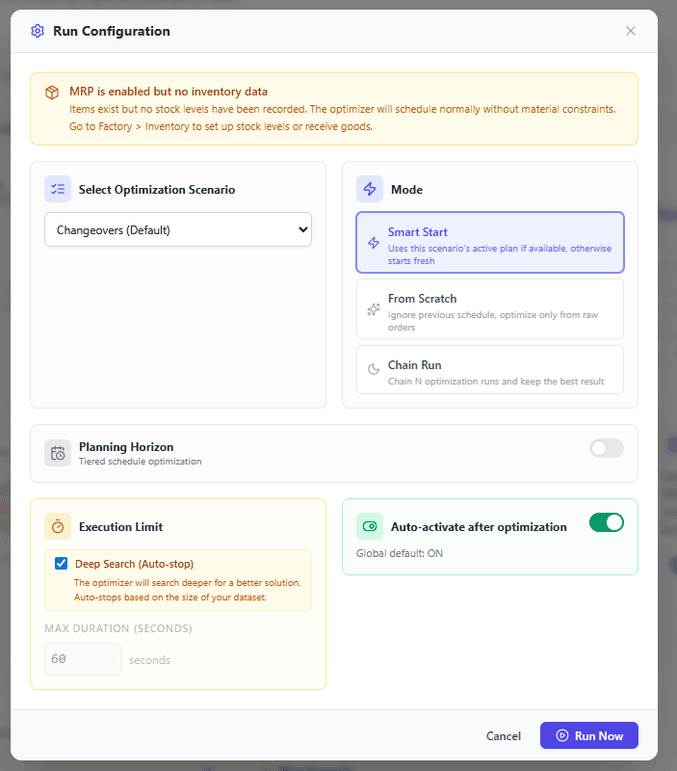Image resolution: width=677 pixels, height=771 pixels.
Task: Enable the Planning Horizon toggle
Action: pyautogui.click(x=606, y=448)
